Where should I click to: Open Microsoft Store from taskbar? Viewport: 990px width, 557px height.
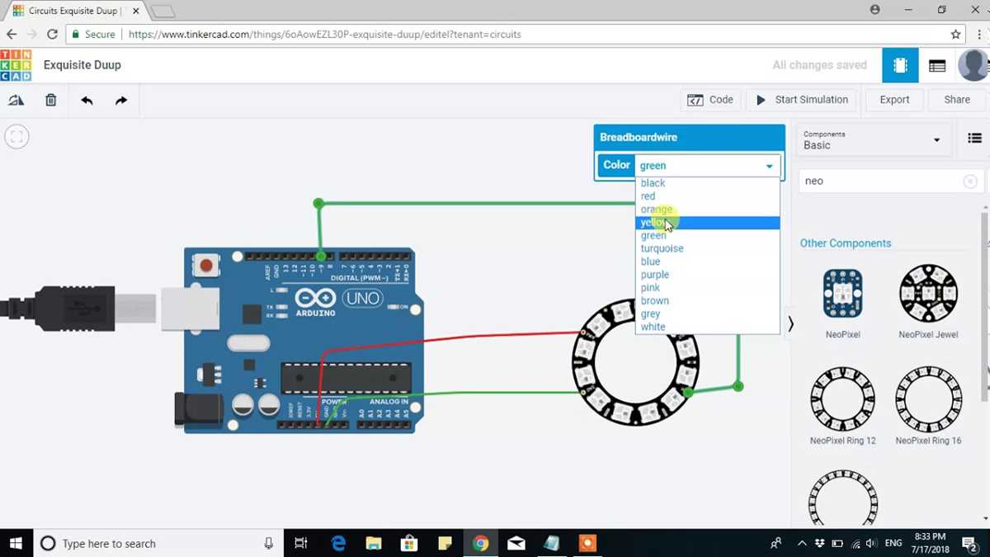click(x=409, y=543)
